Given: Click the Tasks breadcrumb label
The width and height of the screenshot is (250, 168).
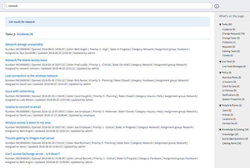Looking at the screenshot, I should [9, 34].
